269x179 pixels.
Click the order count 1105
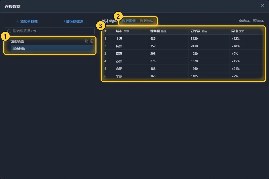tap(209, 76)
